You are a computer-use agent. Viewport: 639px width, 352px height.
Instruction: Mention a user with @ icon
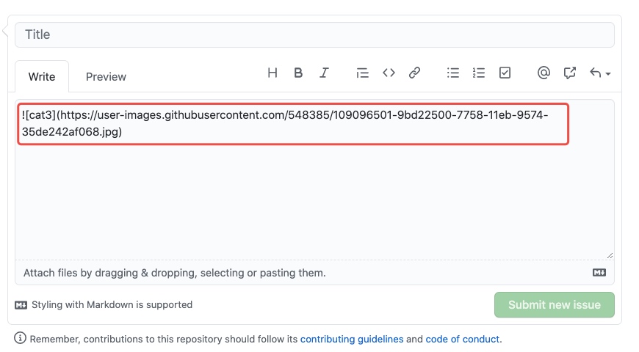point(544,73)
